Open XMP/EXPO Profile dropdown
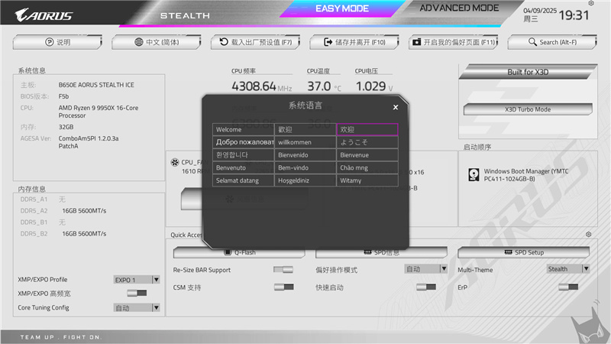Screen dimensions: 611x344 [x=137, y=280]
